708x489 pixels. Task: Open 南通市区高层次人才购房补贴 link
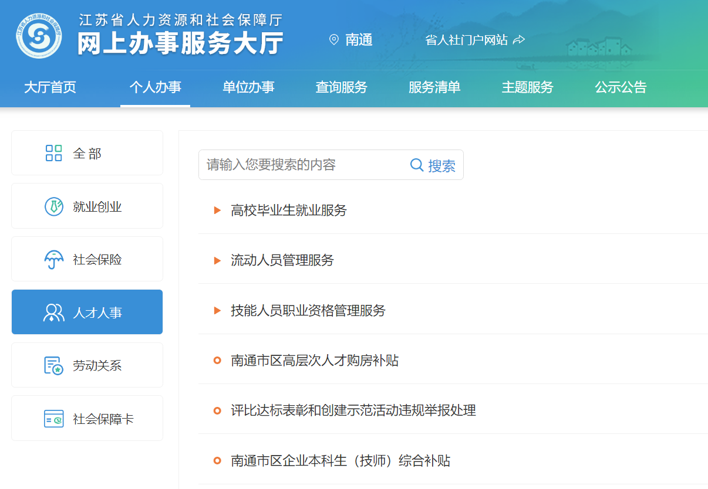(315, 360)
